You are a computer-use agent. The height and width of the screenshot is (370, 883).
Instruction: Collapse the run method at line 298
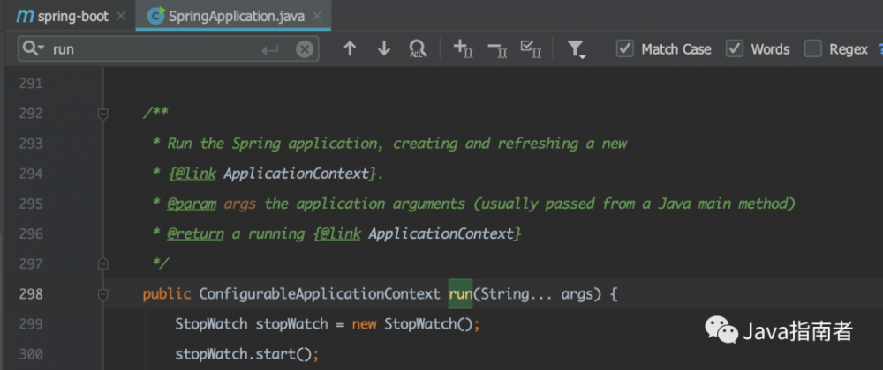[102, 293]
